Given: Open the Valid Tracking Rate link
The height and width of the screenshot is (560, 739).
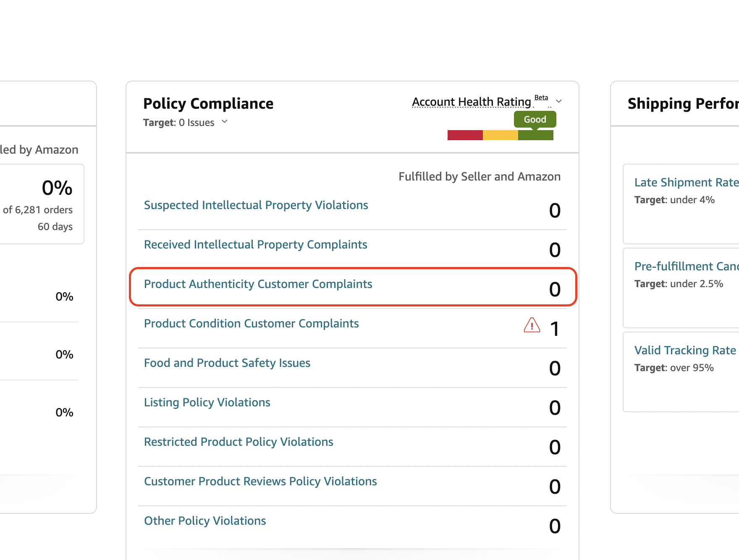Looking at the screenshot, I should click(x=685, y=351).
